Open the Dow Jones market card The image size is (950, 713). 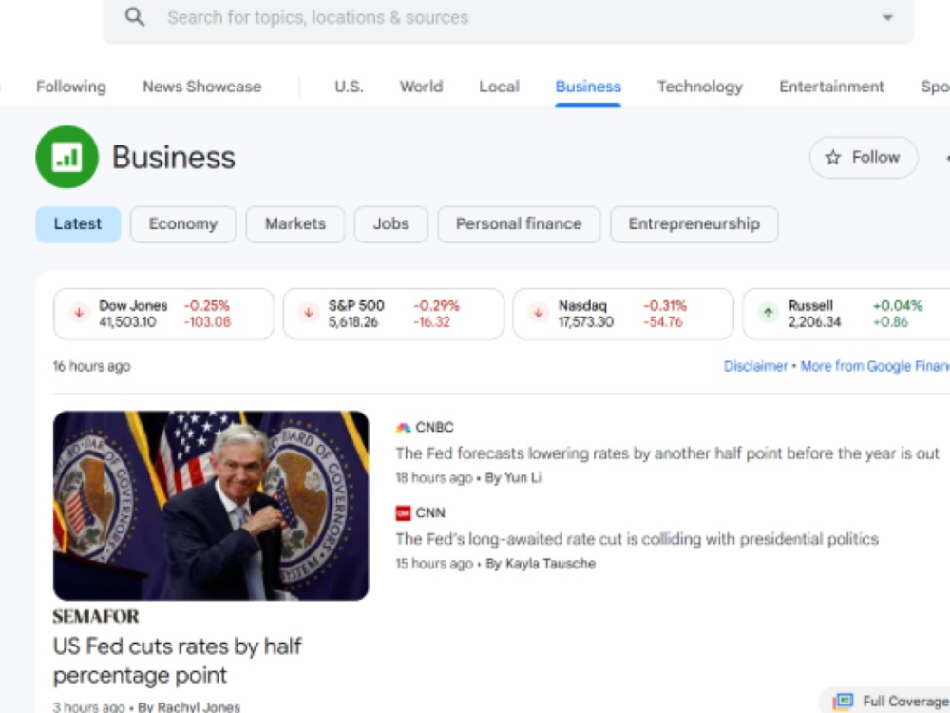tap(163, 314)
